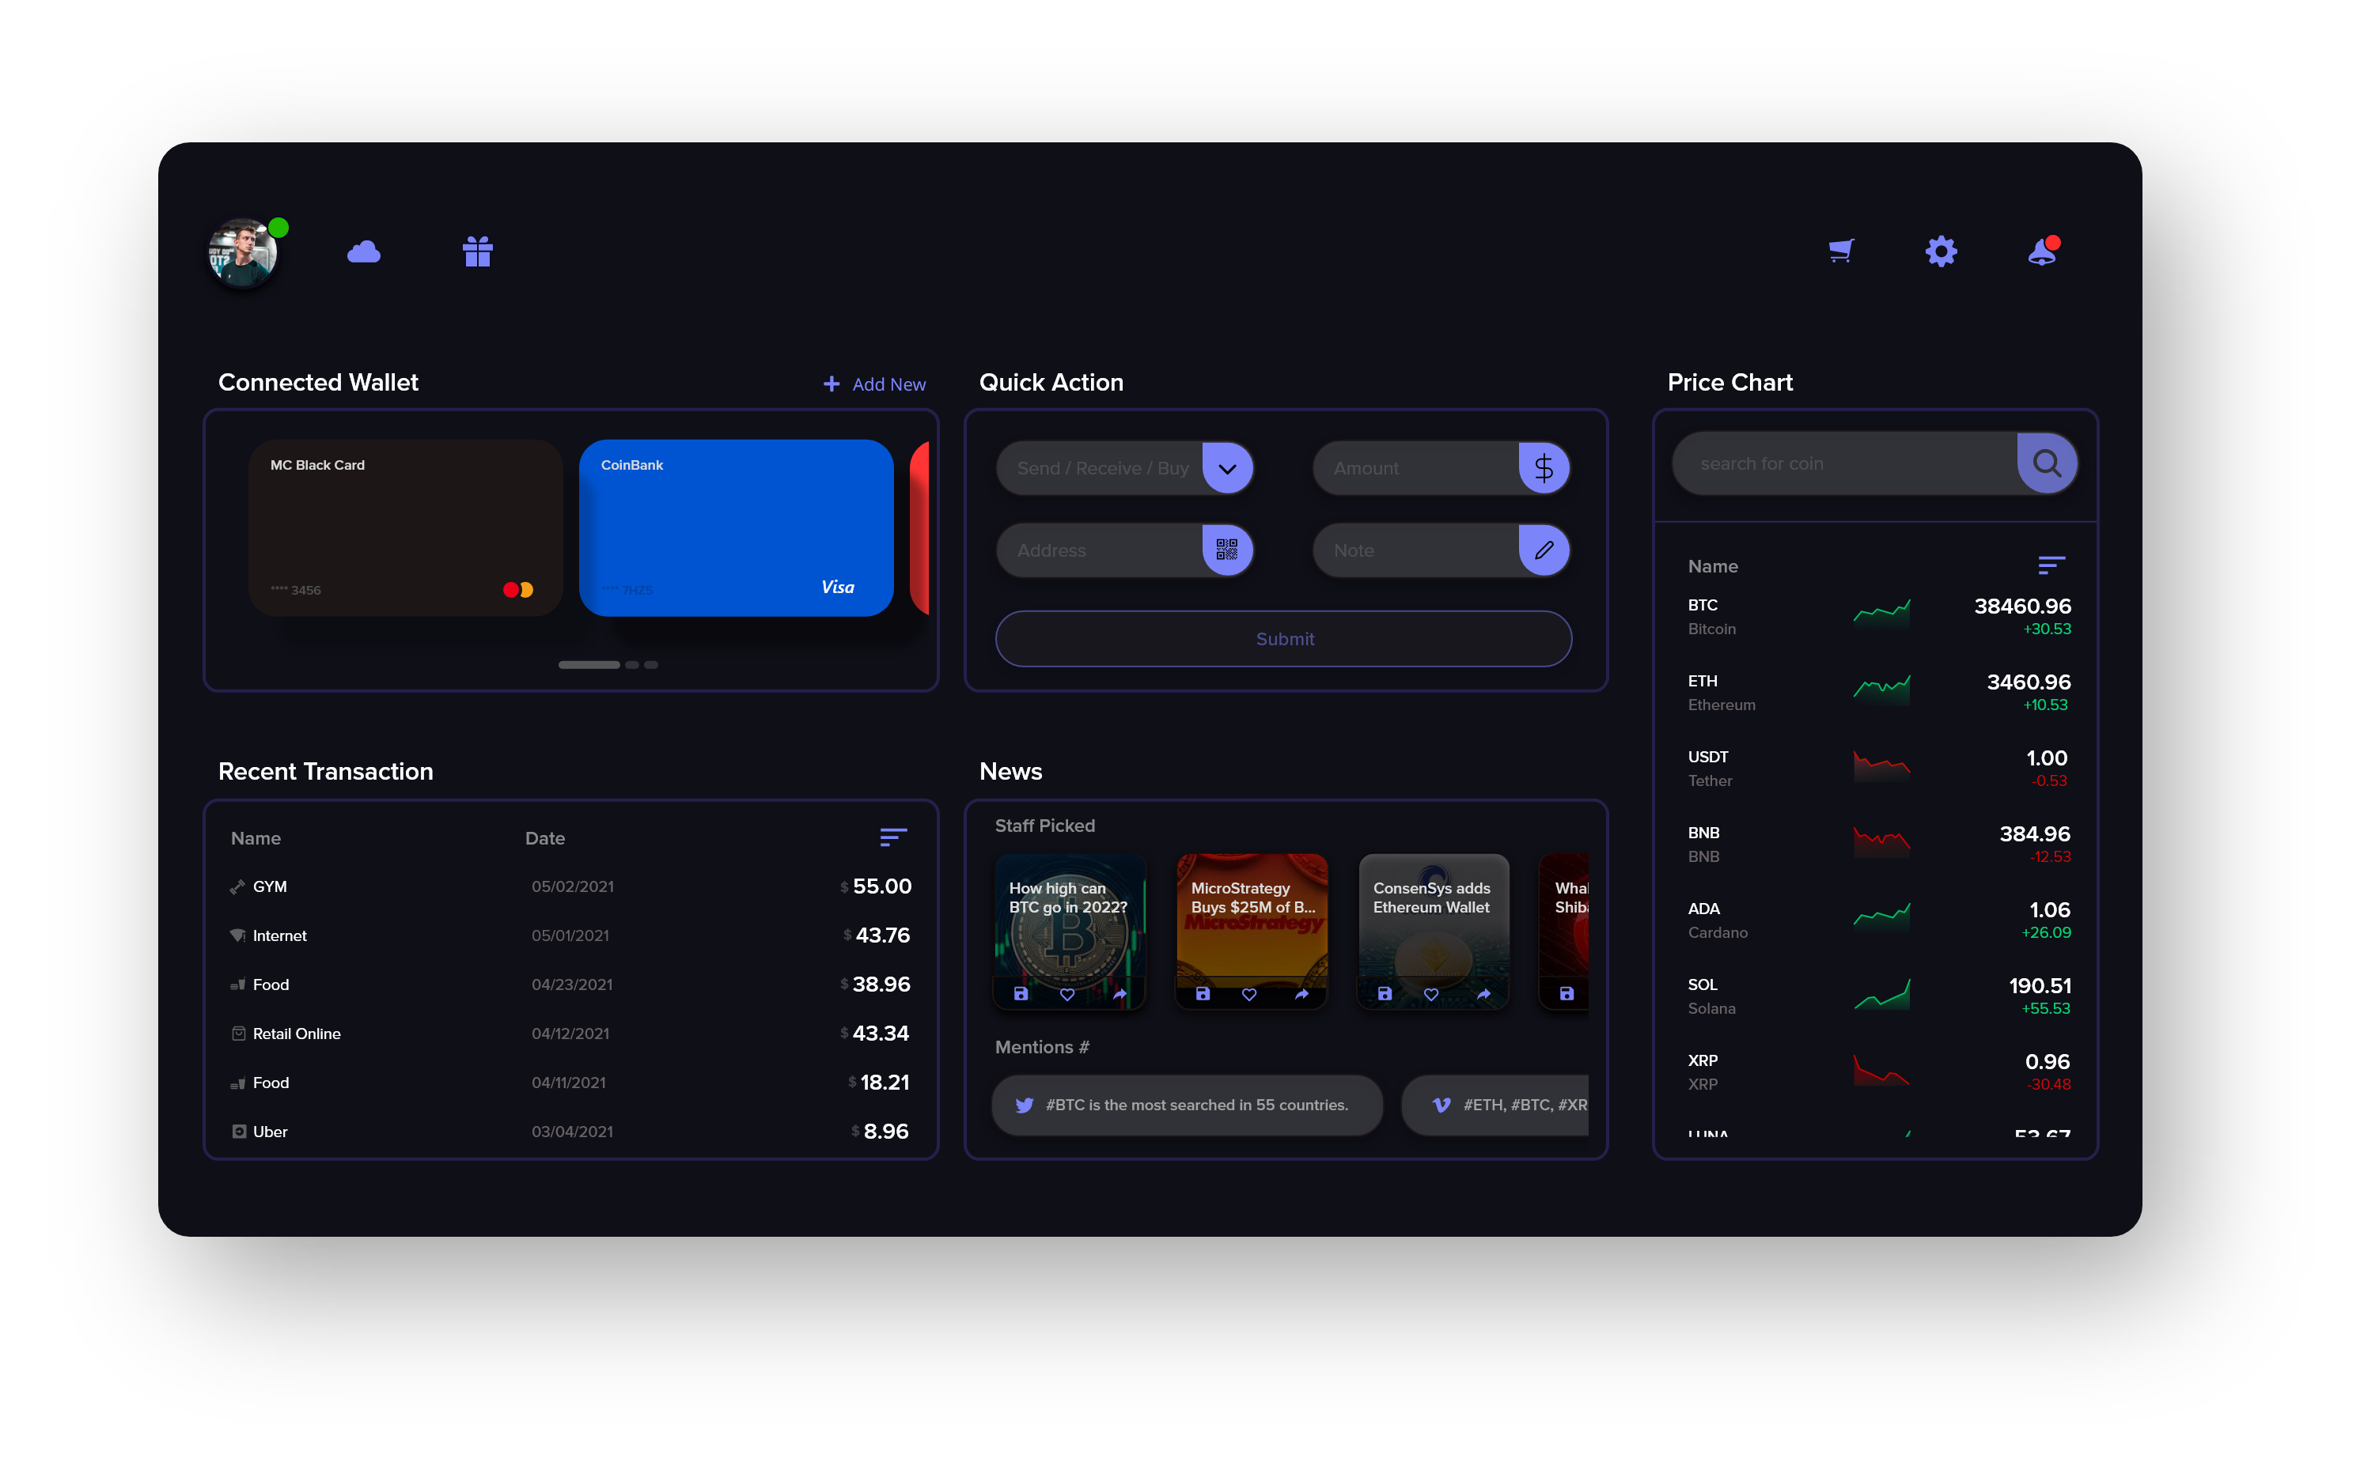Open settings gear icon
The image size is (2364, 1474).
[x=1941, y=251]
